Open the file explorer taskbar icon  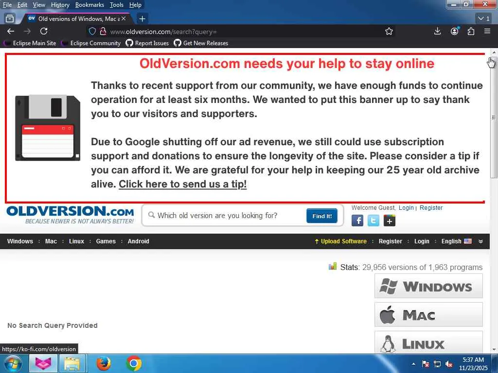coord(72,363)
